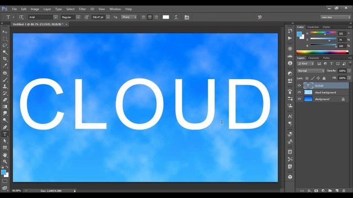353x198 pixels.
Task: Toggle Quick Mask mode
Action: click(x=5, y=181)
